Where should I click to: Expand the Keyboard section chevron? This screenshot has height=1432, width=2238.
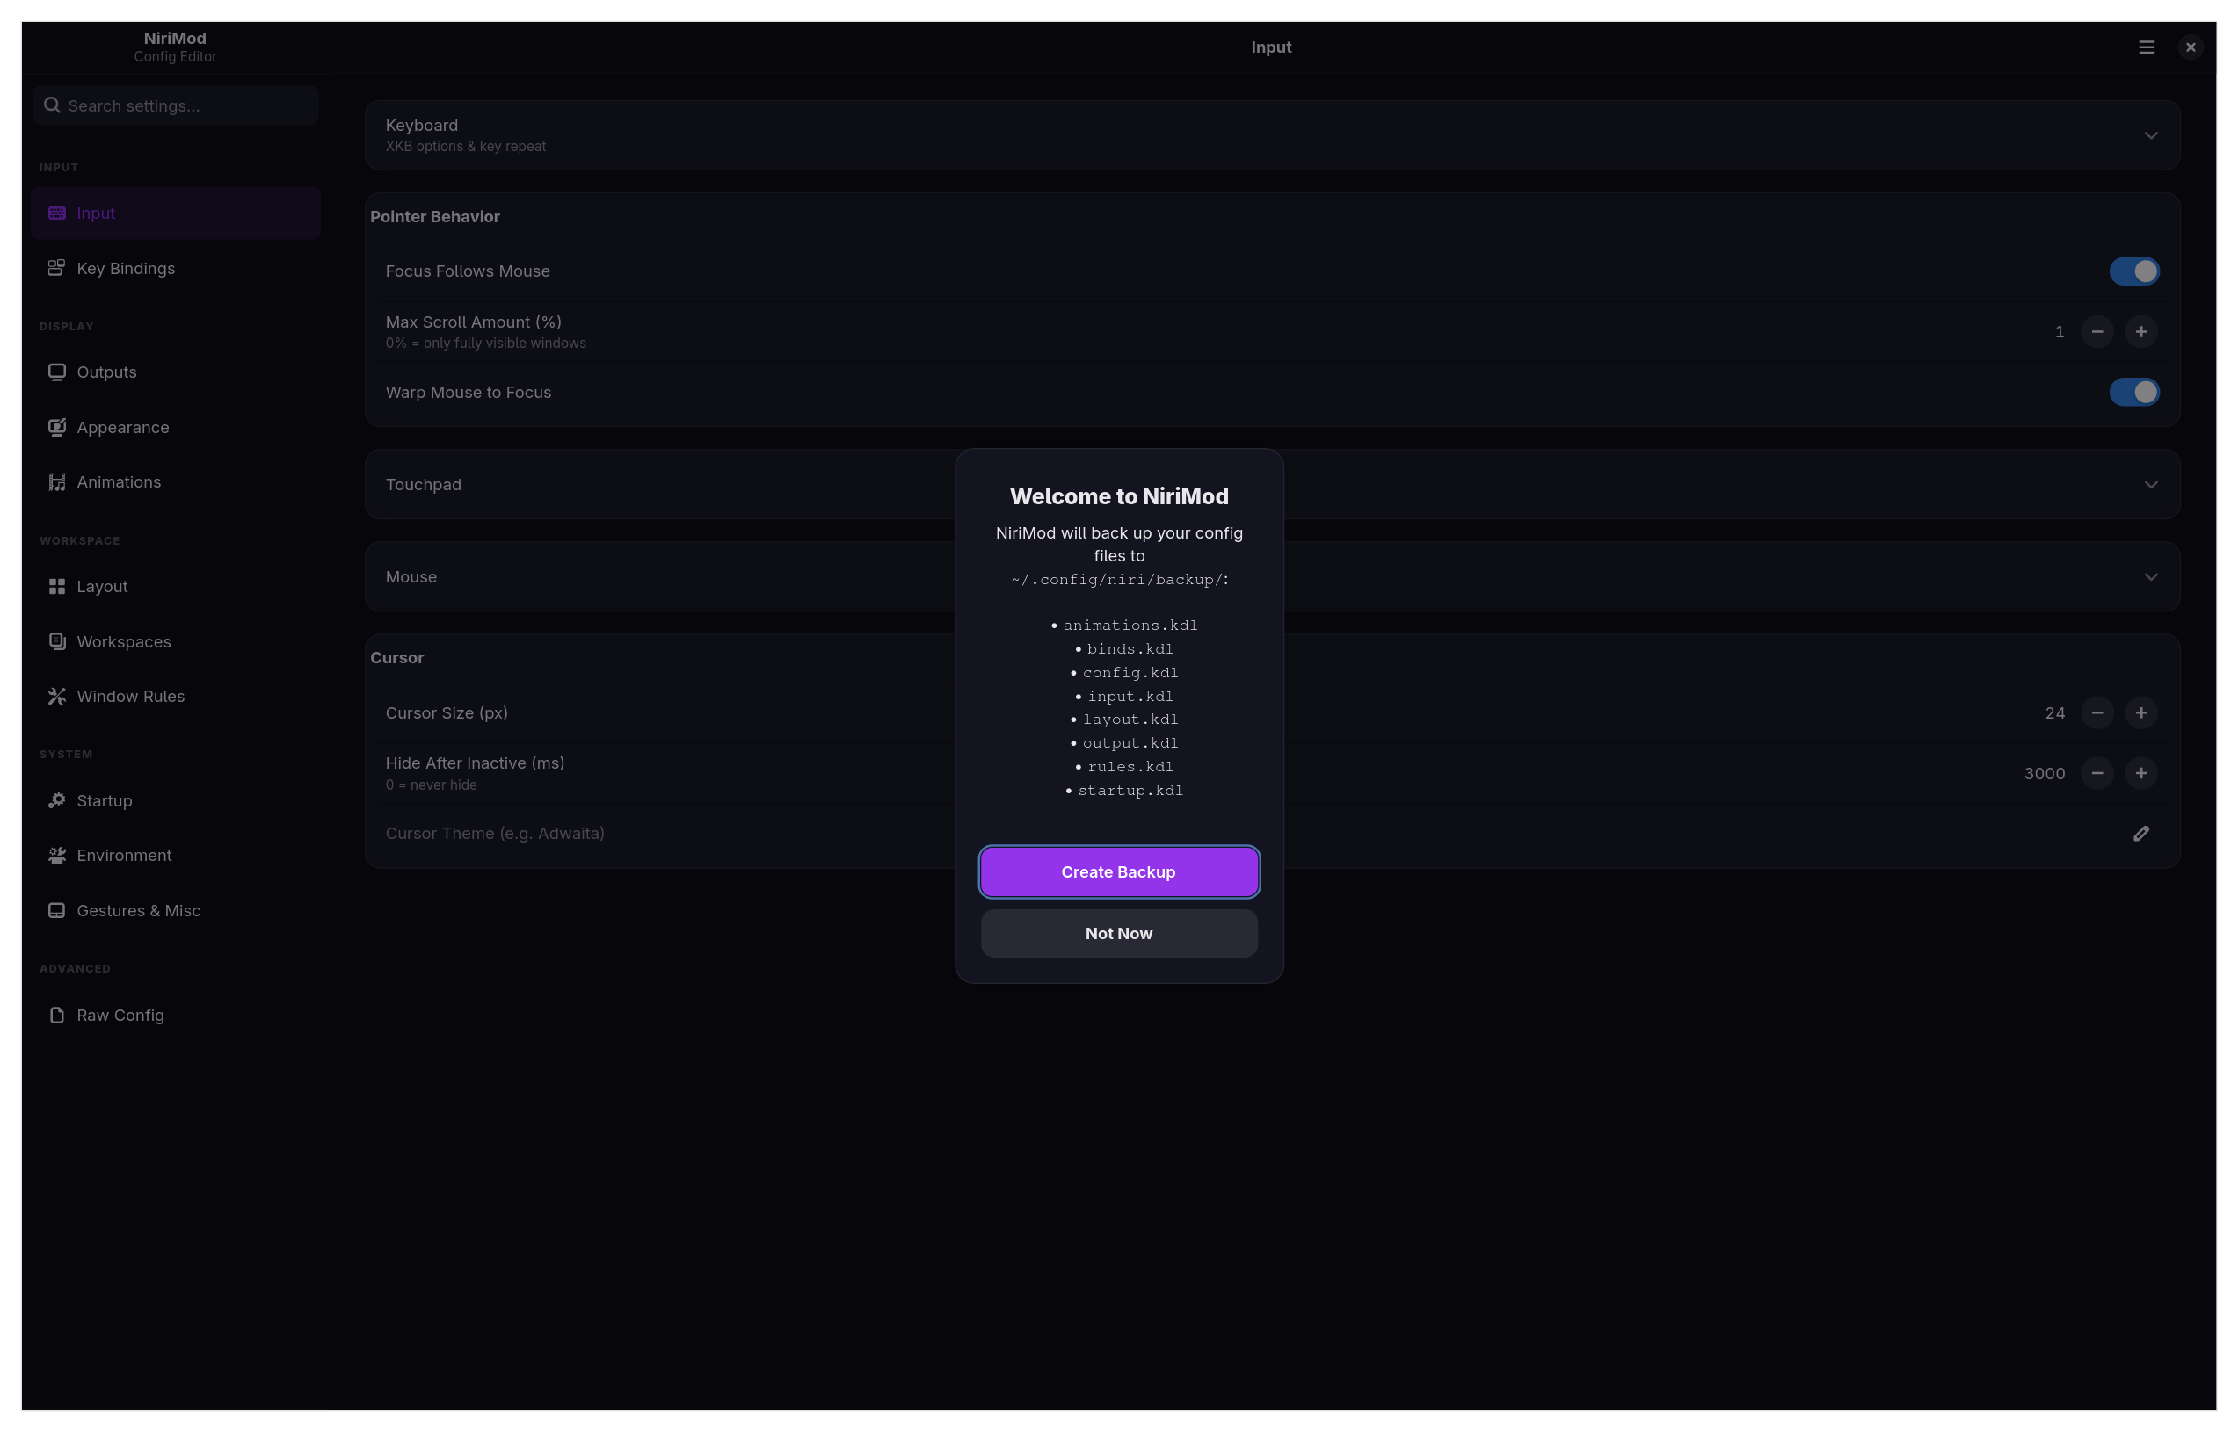[2149, 136]
